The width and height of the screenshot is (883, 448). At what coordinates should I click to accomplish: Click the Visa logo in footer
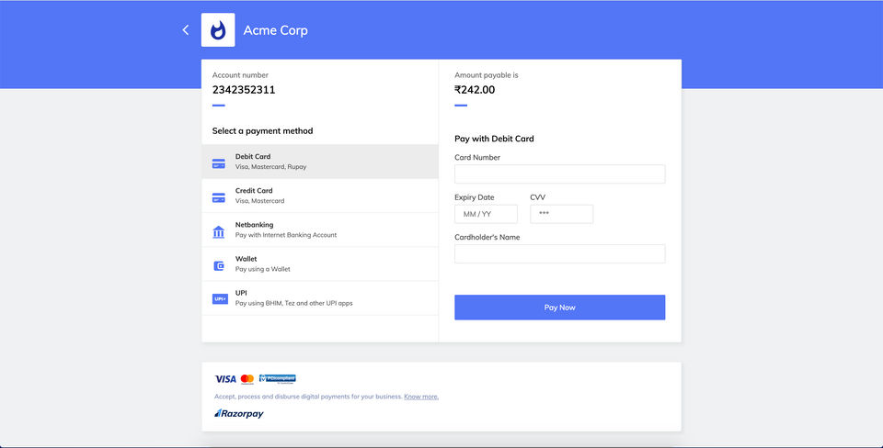pos(225,379)
